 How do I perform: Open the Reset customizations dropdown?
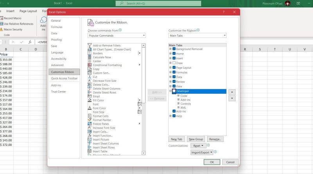click(198, 146)
